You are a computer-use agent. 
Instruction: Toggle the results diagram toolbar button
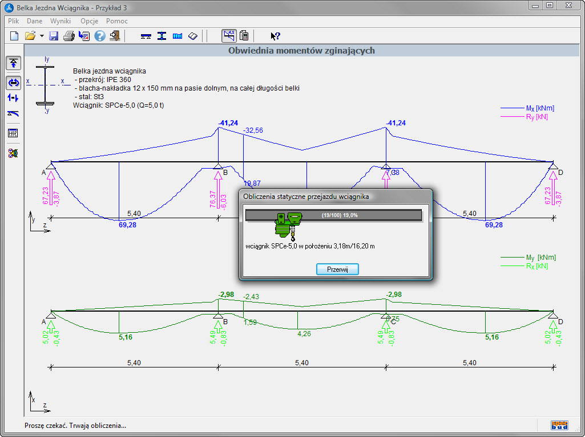[229, 36]
